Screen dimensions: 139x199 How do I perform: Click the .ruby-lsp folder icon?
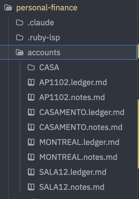20,38
